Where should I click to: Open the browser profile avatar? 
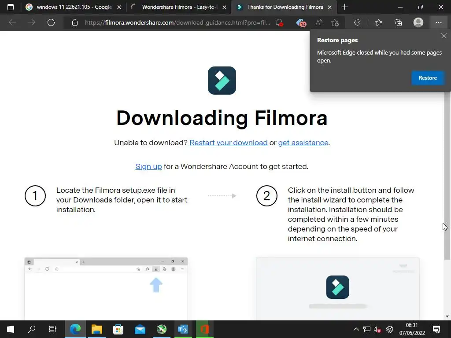point(418,22)
